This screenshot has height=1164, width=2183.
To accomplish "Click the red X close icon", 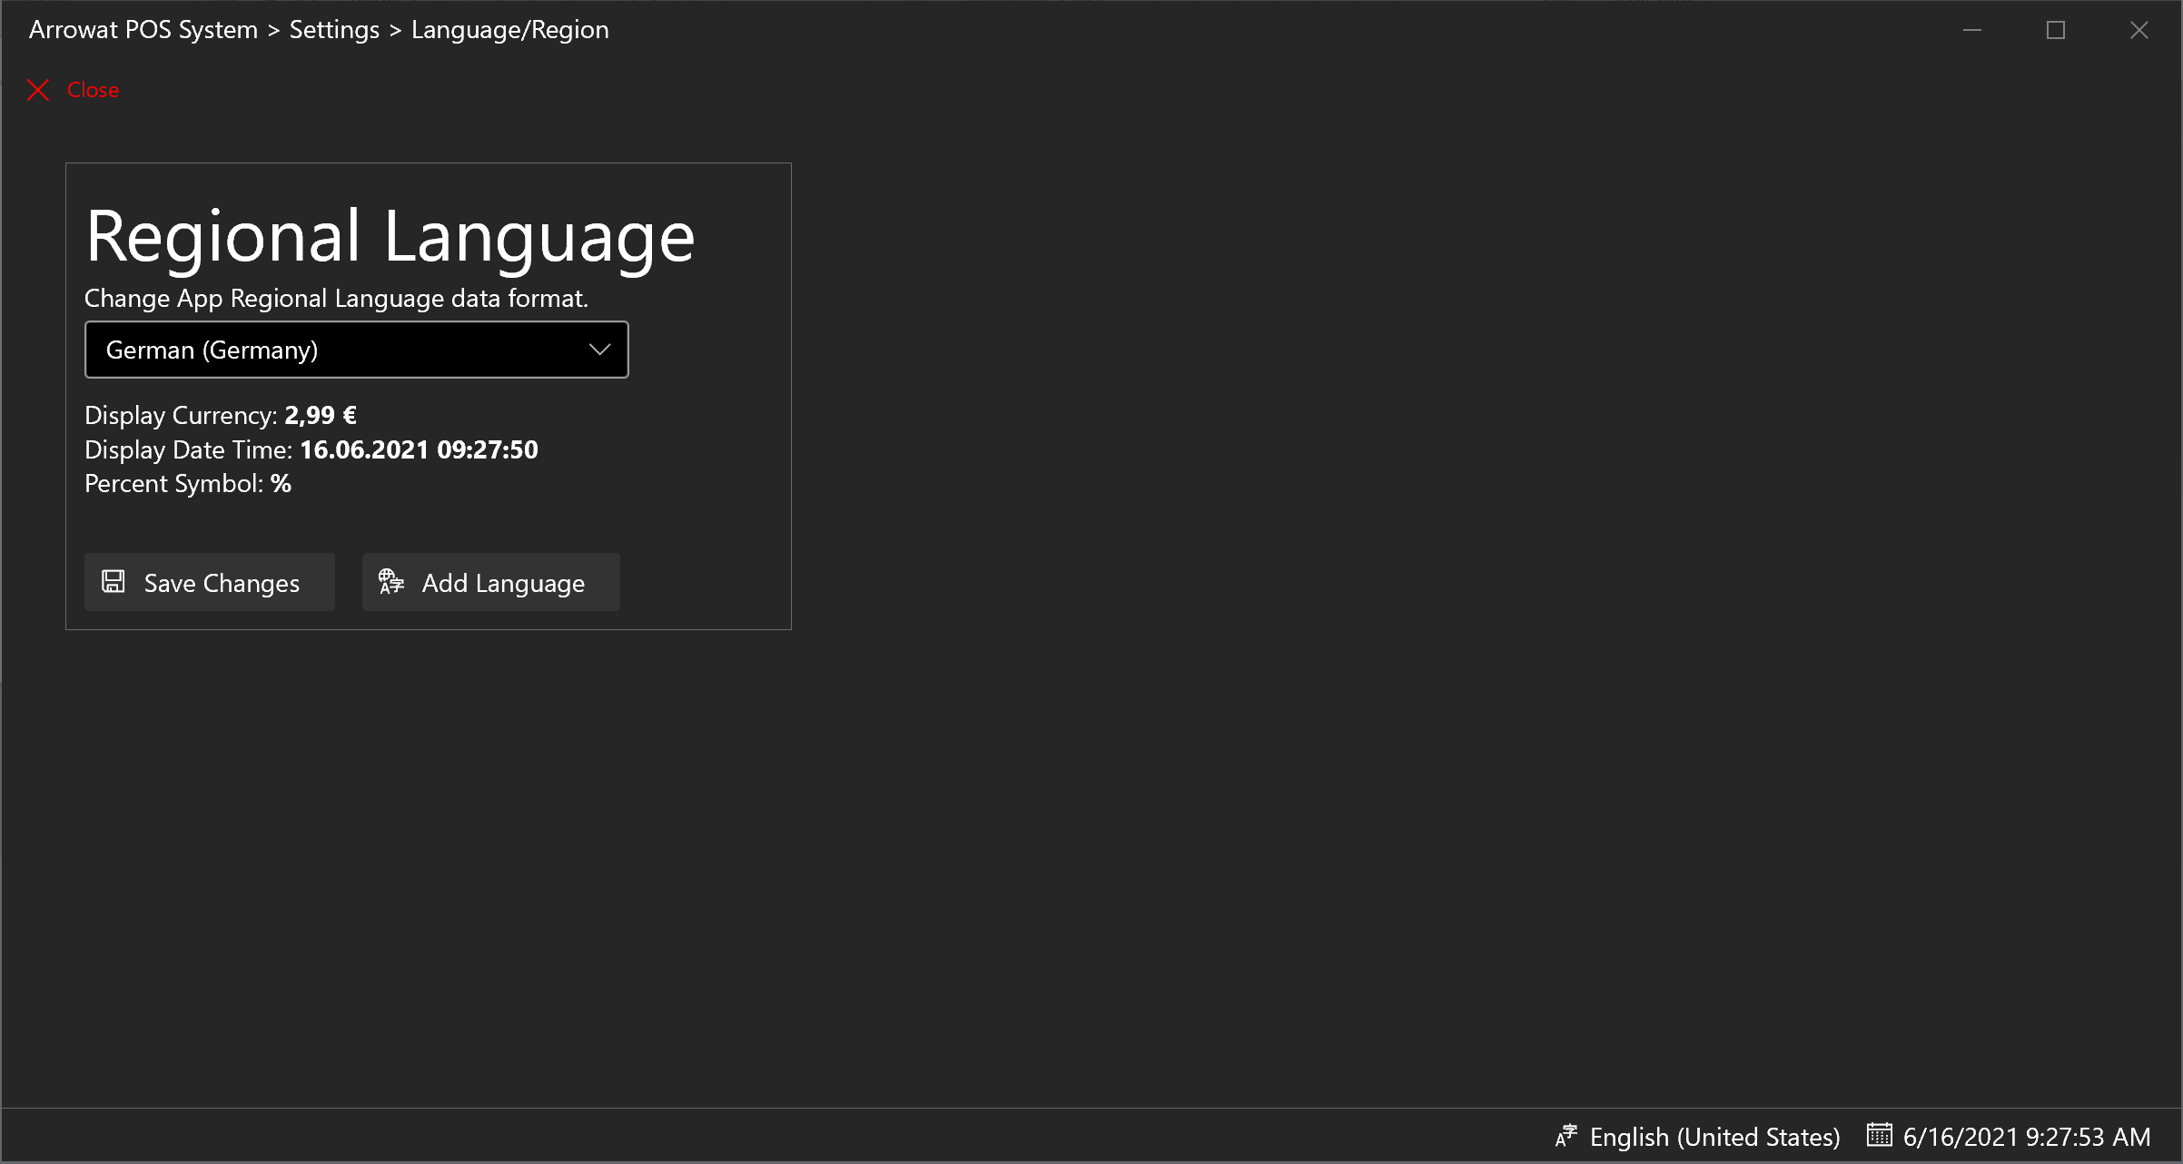I will click(x=38, y=90).
